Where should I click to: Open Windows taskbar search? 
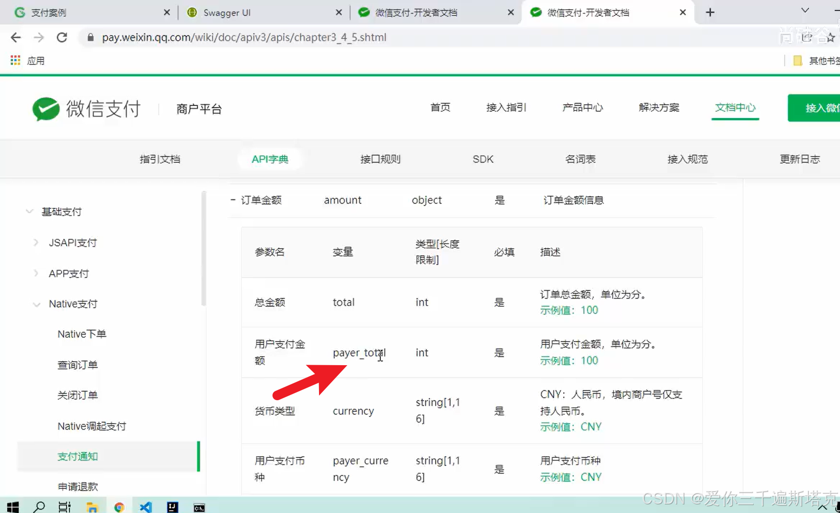[x=39, y=507]
